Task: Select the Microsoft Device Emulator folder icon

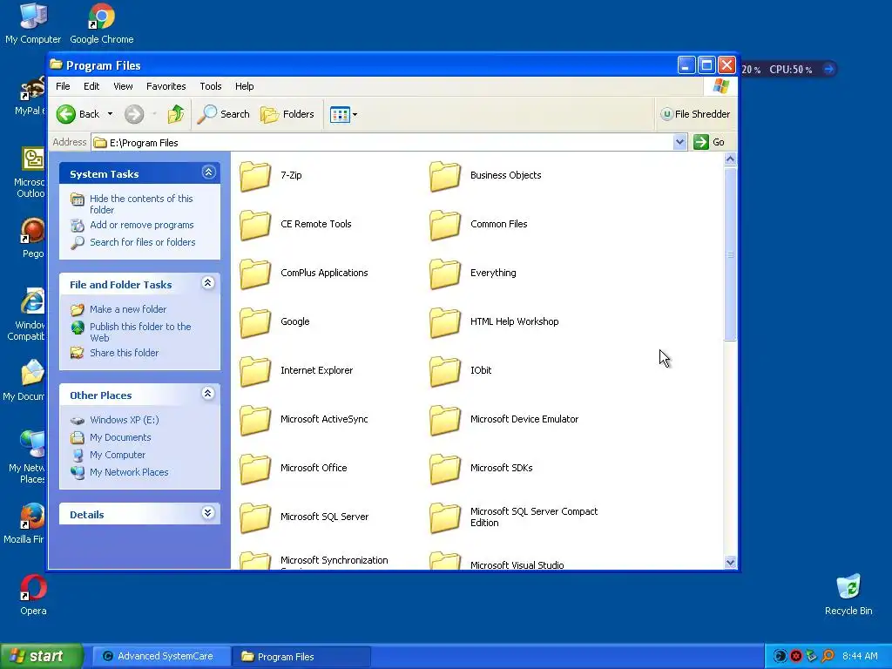Action: 445,420
